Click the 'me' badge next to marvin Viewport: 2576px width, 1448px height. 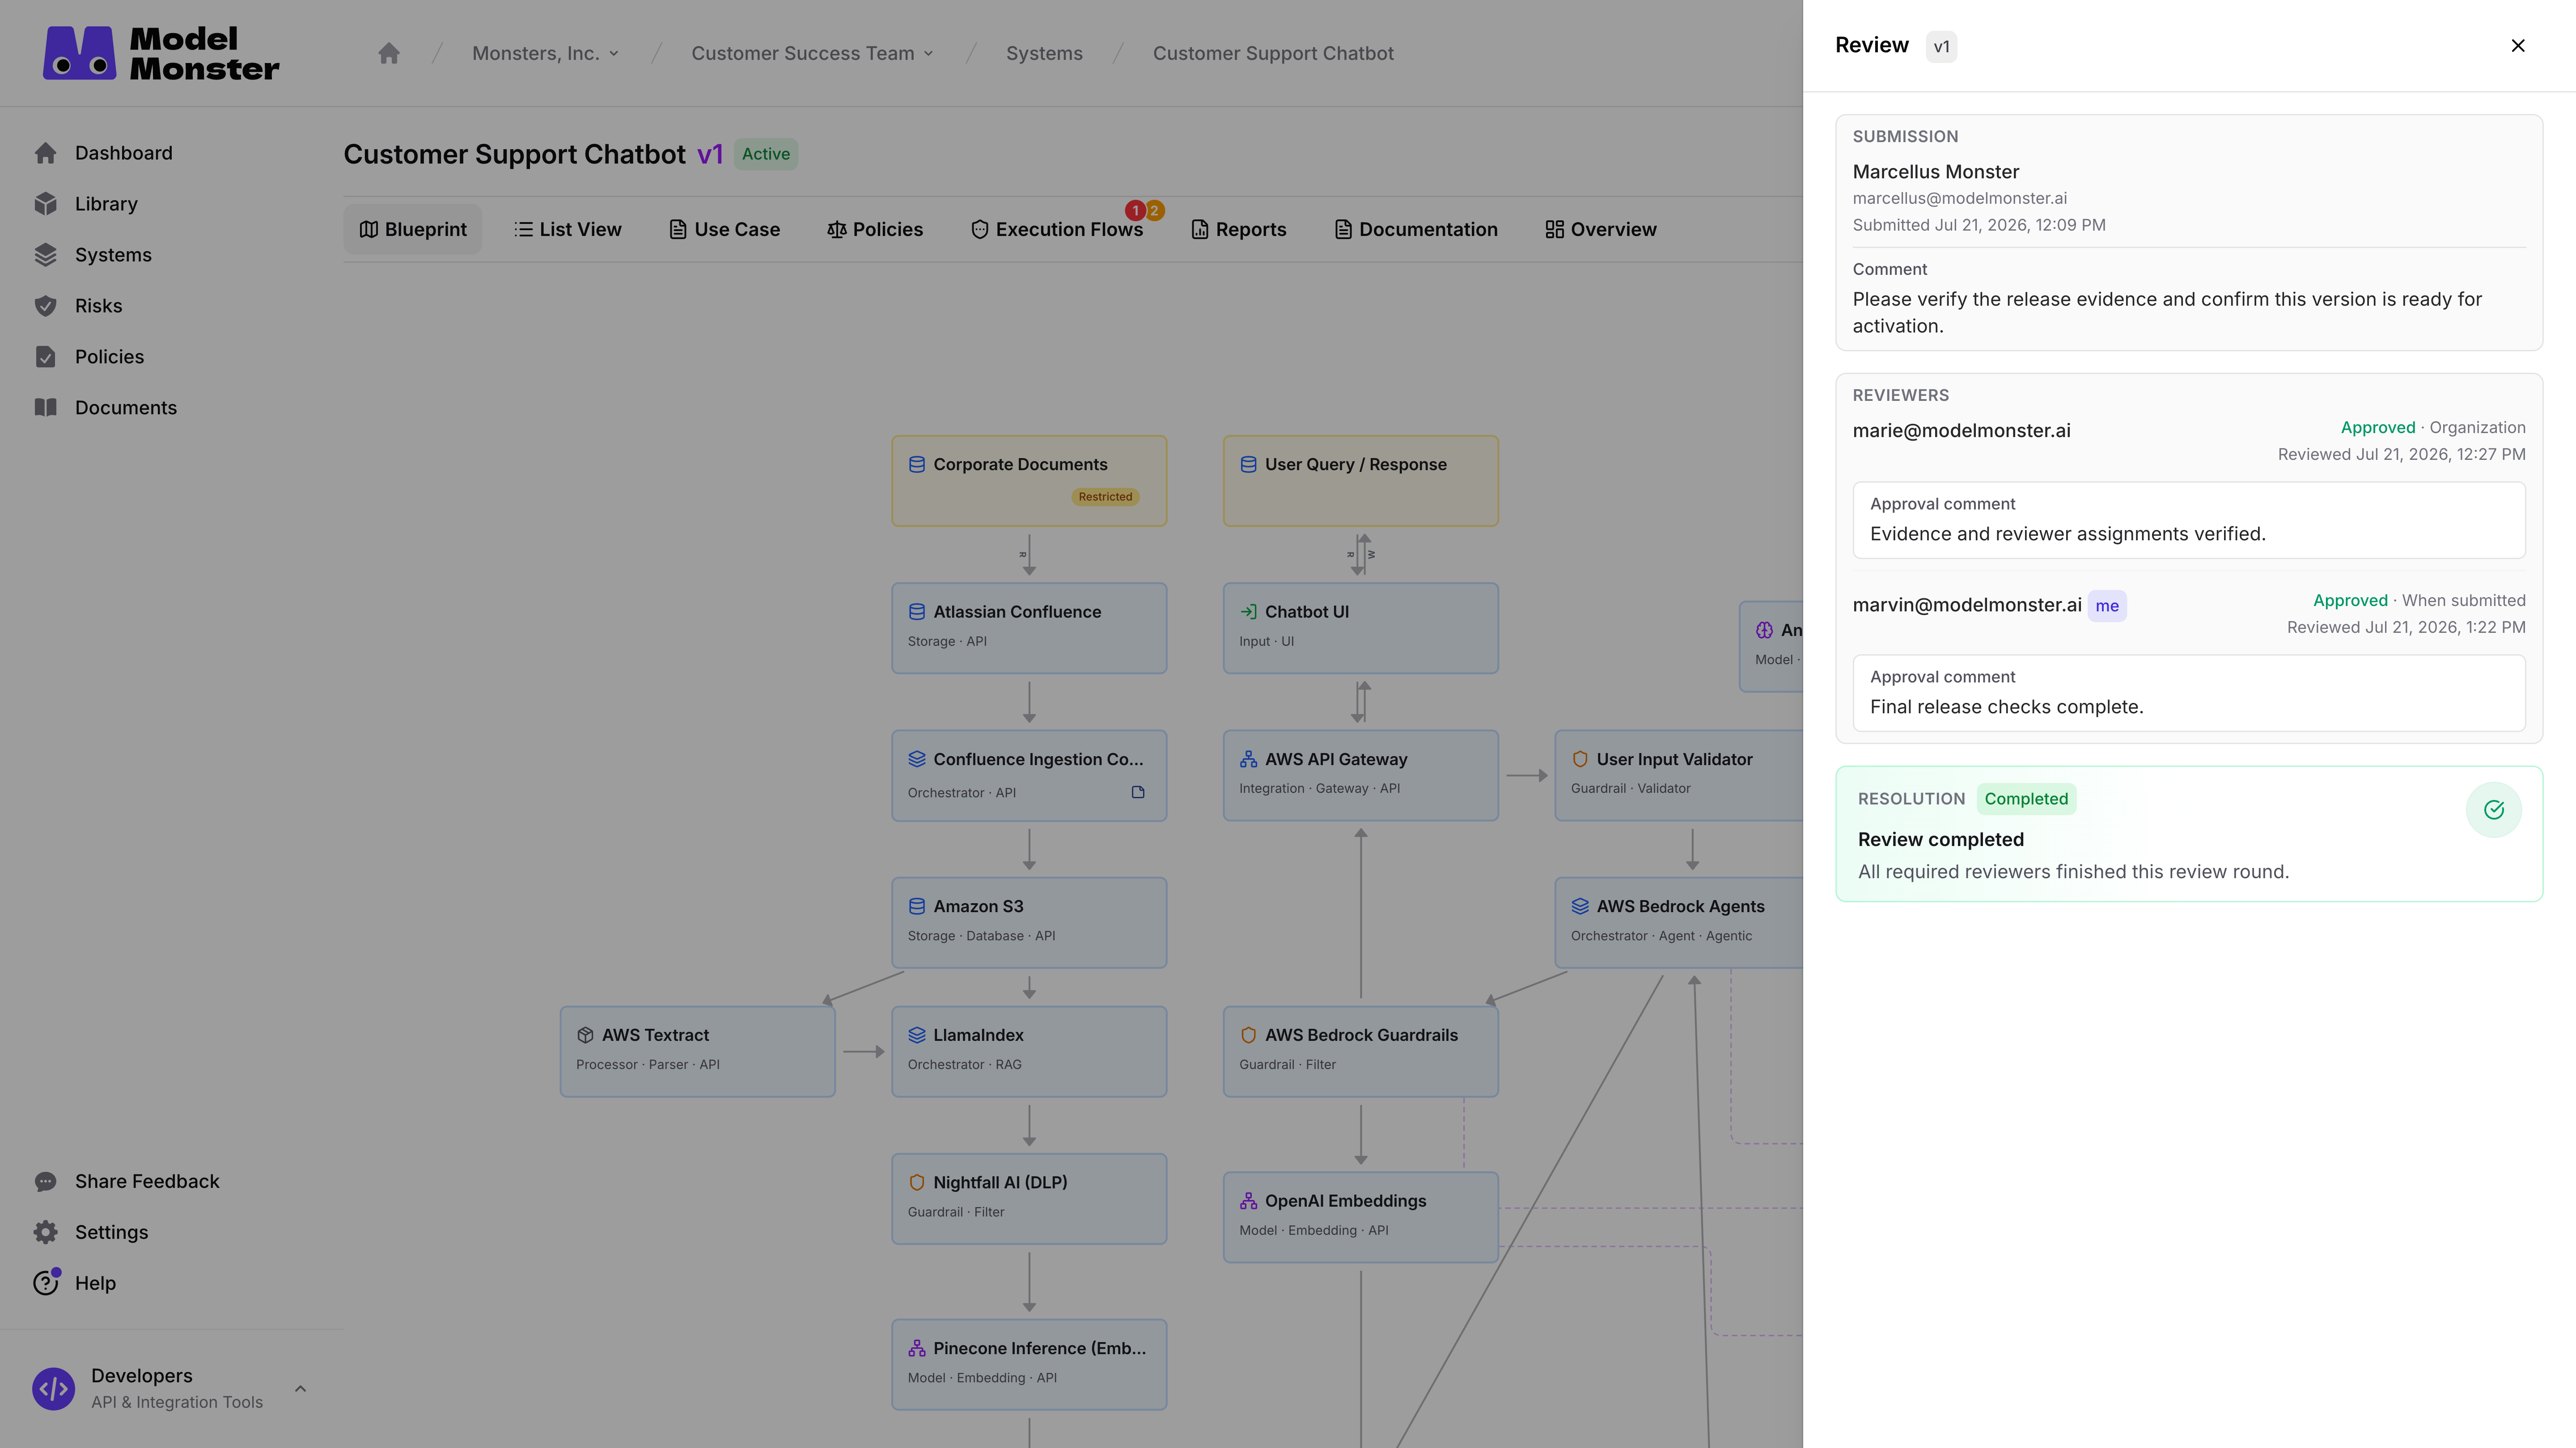click(2107, 606)
